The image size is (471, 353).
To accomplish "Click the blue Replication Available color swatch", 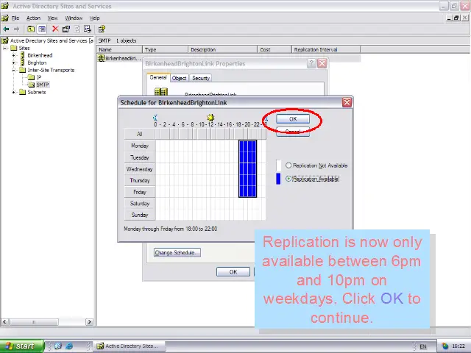I will pyautogui.click(x=278, y=179).
